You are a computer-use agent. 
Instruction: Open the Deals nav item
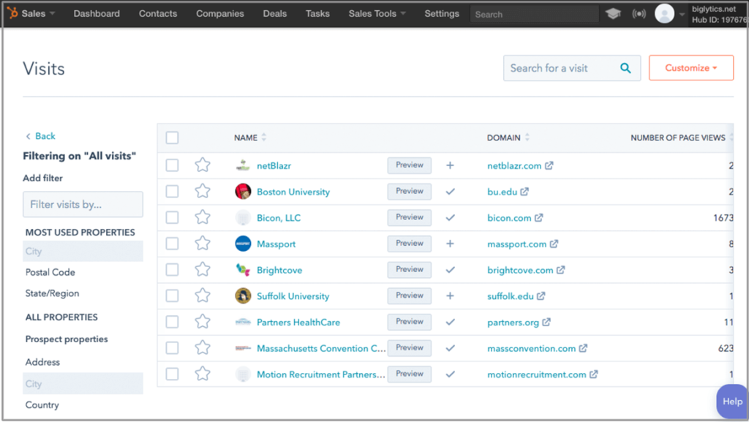[275, 14]
